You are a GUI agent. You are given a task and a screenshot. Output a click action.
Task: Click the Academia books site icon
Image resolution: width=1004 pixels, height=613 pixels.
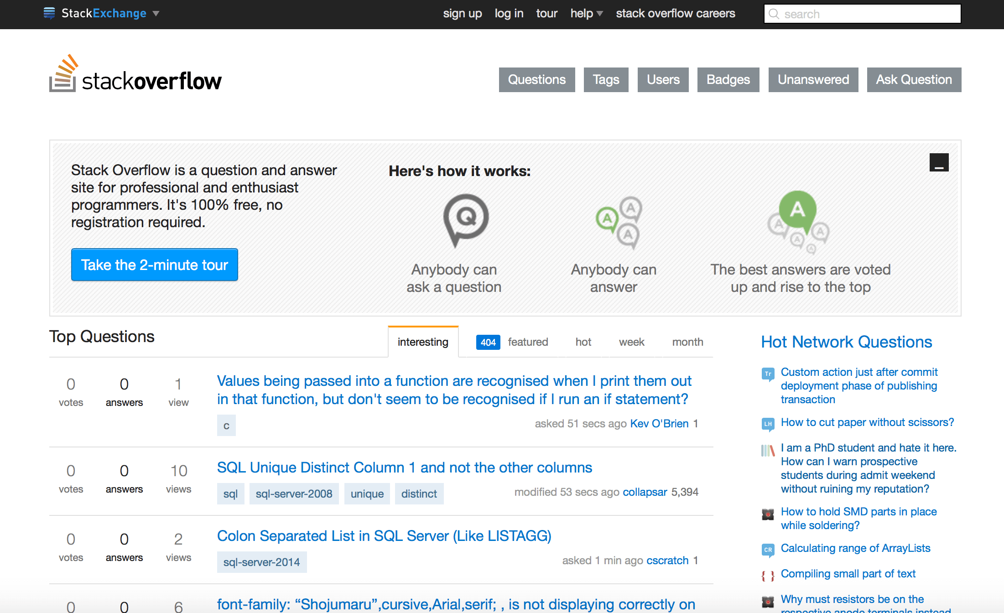pos(768,451)
